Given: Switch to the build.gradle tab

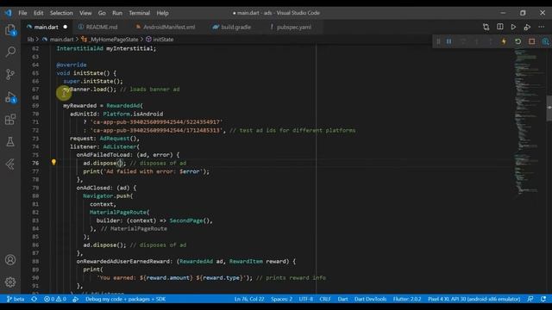Looking at the screenshot, I should [x=232, y=27].
